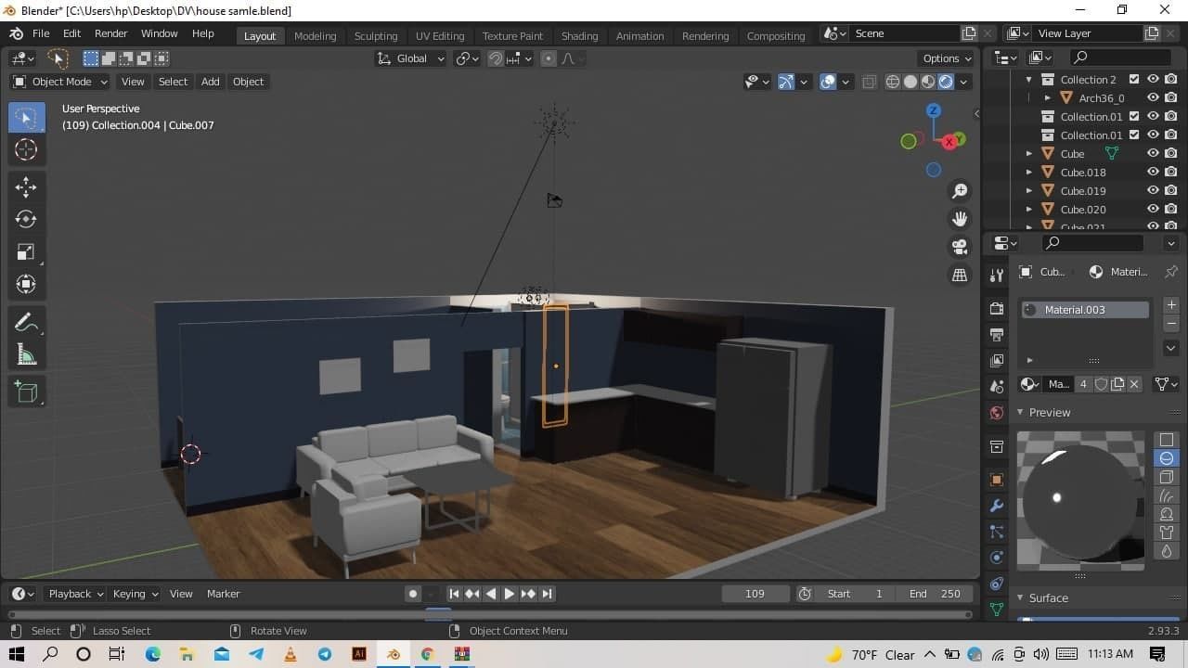Image resolution: width=1188 pixels, height=668 pixels.
Task: Select the Move tool in the viewport toolbar
Action: [x=26, y=186]
